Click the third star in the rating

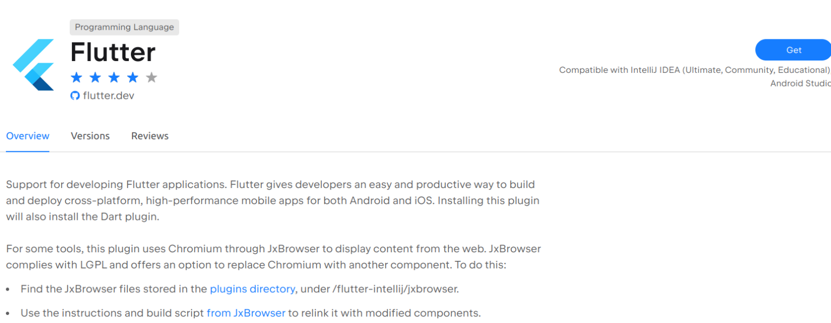pos(114,77)
